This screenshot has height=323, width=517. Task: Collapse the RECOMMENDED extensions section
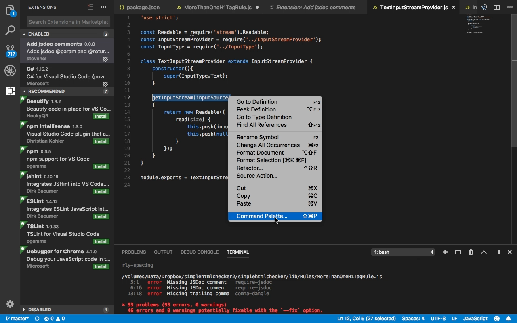tap(67, 91)
